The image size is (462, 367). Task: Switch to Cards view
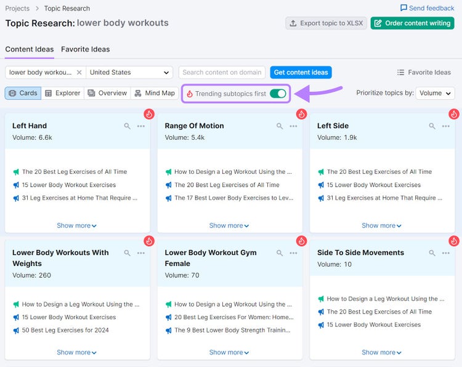point(23,93)
